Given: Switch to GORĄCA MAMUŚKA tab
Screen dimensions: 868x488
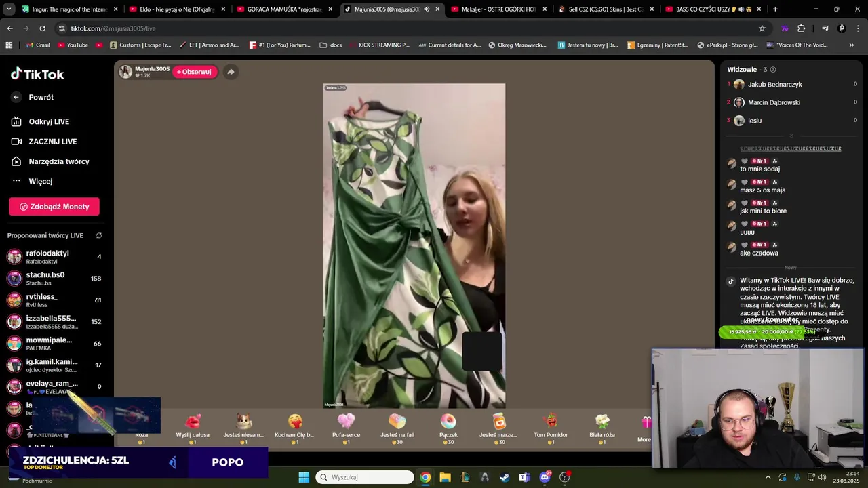Looking at the screenshot, I should (x=285, y=9).
